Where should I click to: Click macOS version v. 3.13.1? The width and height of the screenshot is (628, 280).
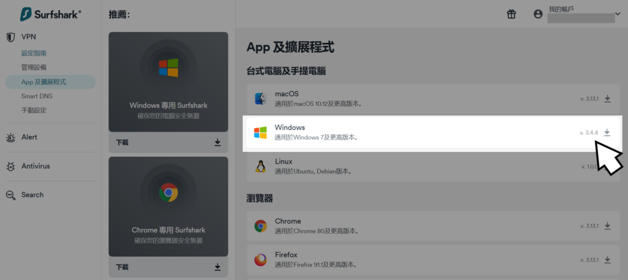pos(589,99)
